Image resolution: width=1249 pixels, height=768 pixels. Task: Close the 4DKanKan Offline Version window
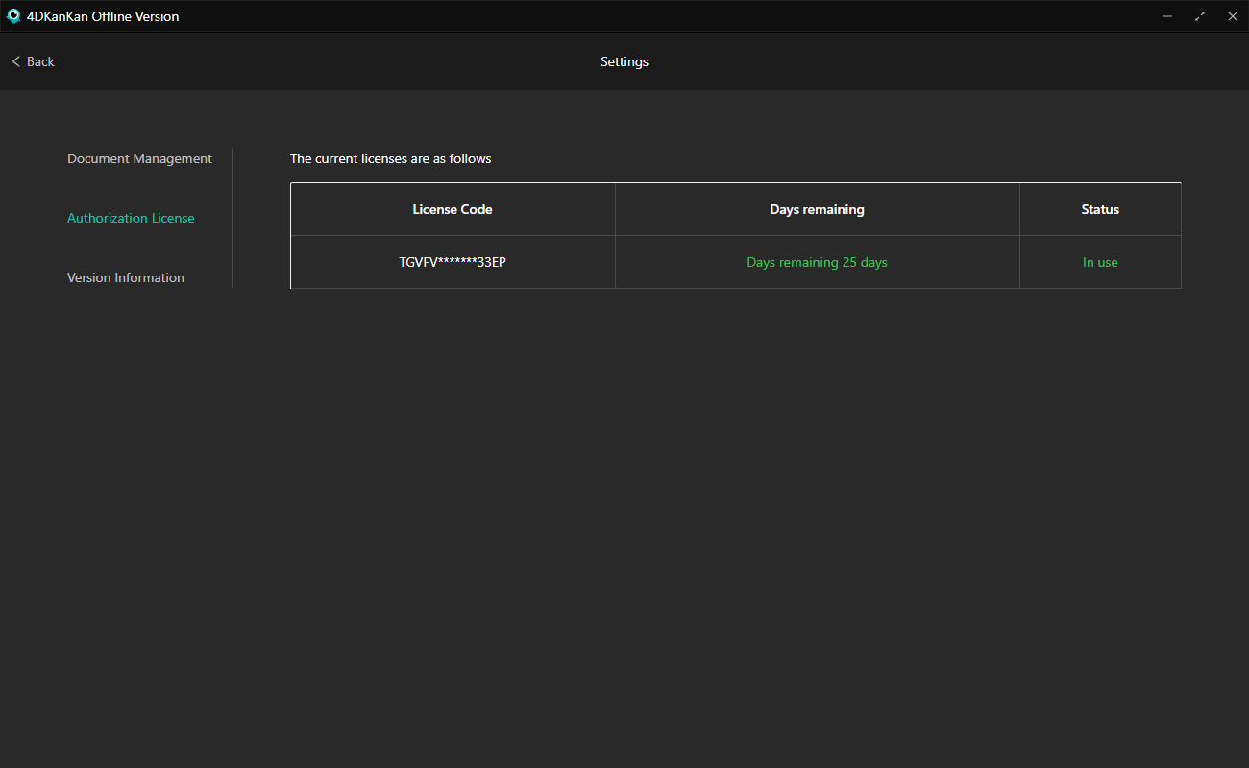pyautogui.click(x=1233, y=16)
